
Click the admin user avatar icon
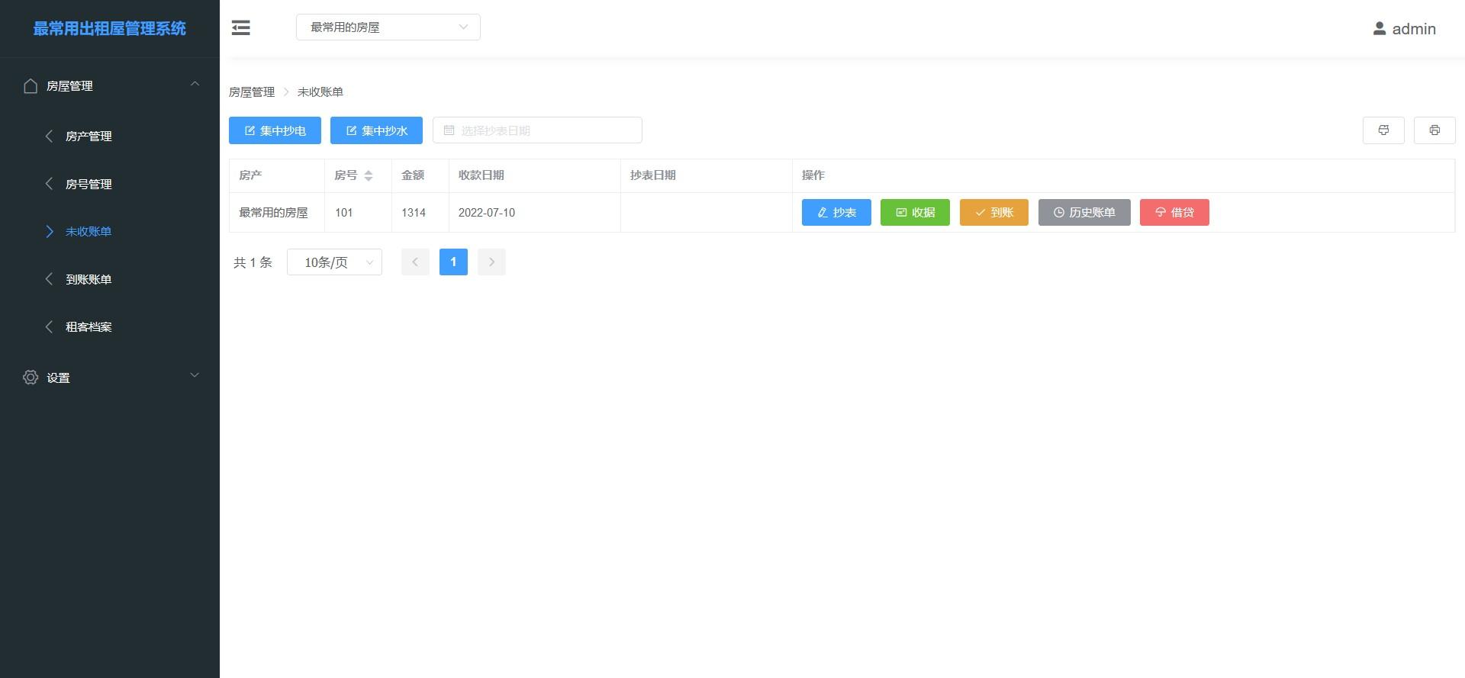(1380, 28)
